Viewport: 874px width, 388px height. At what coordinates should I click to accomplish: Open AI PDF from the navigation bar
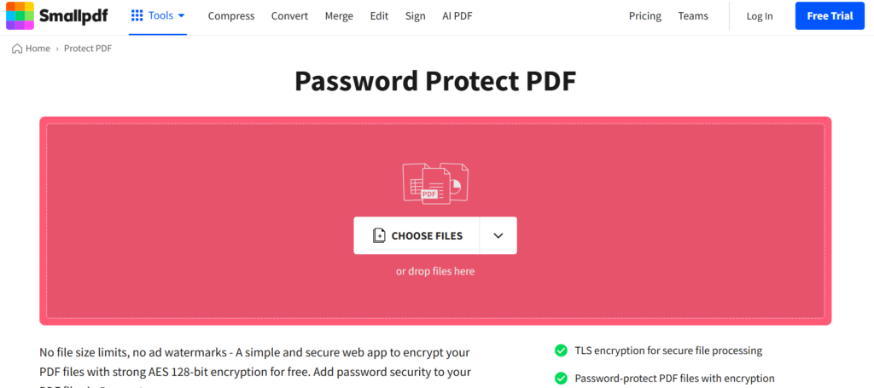(x=457, y=16)
